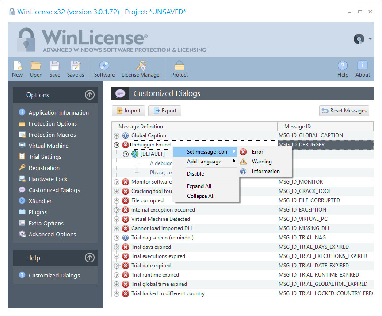Open Protection Options in the sidebar
The image size is (382, 316).
[53, 123]
